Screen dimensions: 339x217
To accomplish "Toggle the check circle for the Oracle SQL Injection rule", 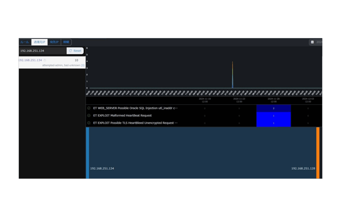I will coord(89,108).
